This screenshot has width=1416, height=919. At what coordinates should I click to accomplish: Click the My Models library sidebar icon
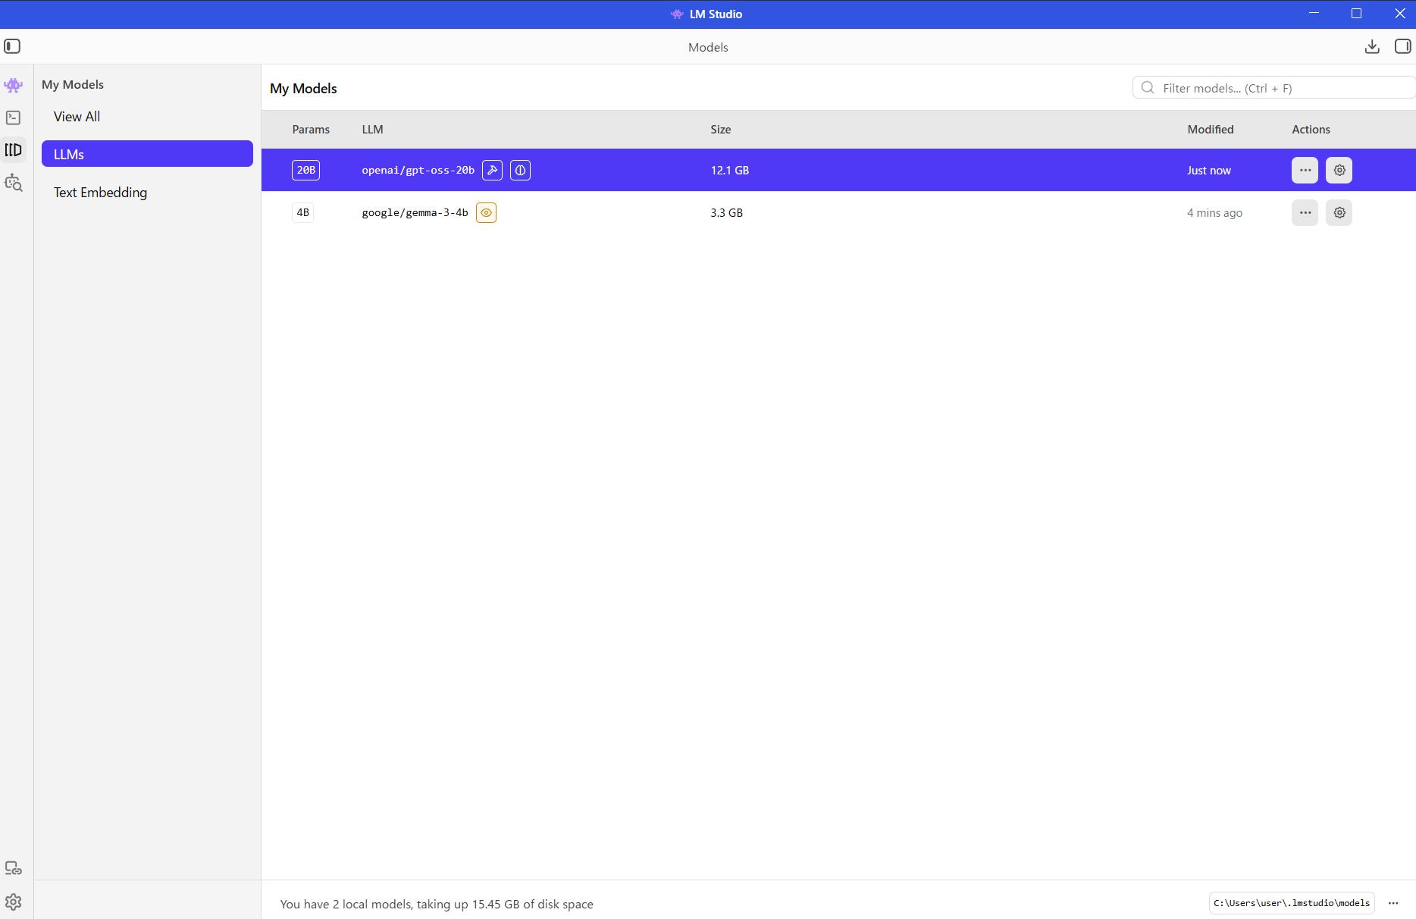pos(13,150)
